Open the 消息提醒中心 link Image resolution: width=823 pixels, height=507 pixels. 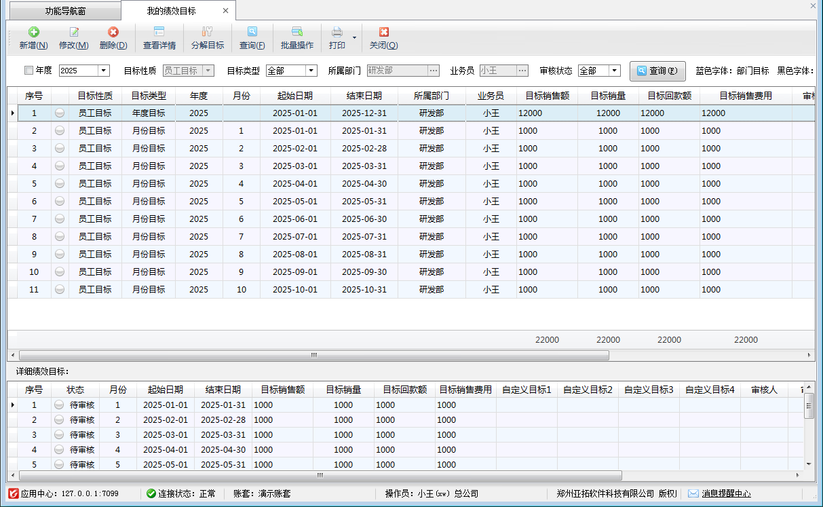726,493
